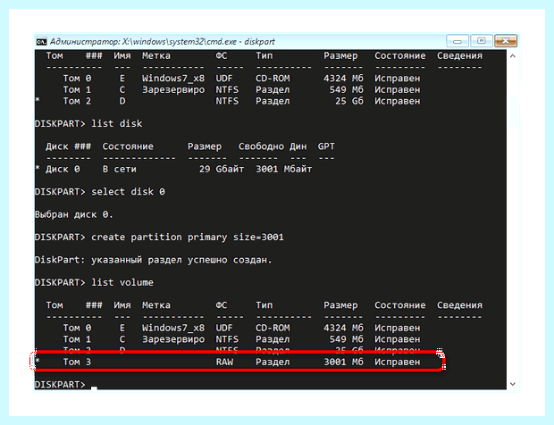Click 'указанный раздел успешно создан' message
Viewport: 554px width, 425px height.
(x=181, y=260)
